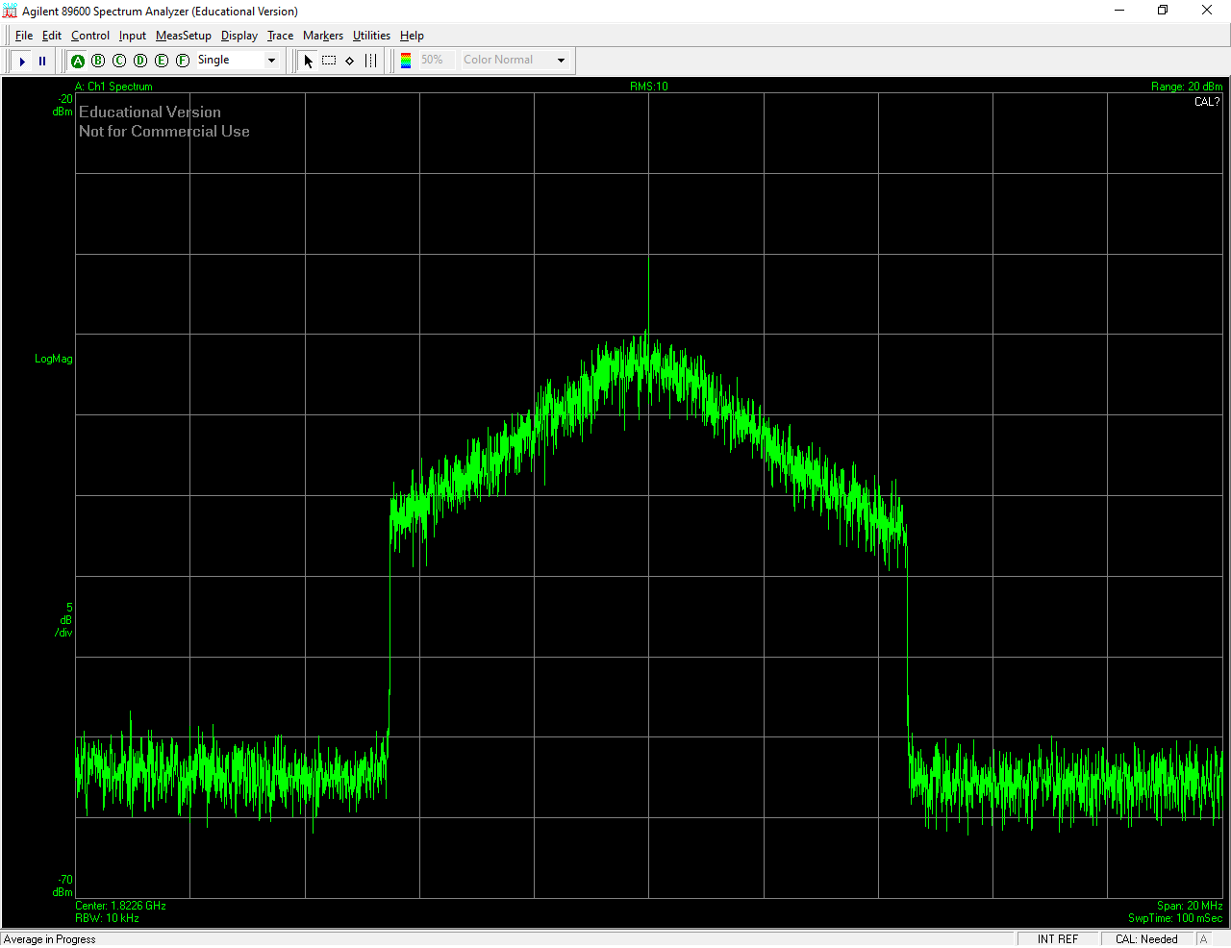This screenshot has height=948, width=1231.
Task: Click the rainbow color map icon
Action: pyautogui.click(x=406, y=61)
